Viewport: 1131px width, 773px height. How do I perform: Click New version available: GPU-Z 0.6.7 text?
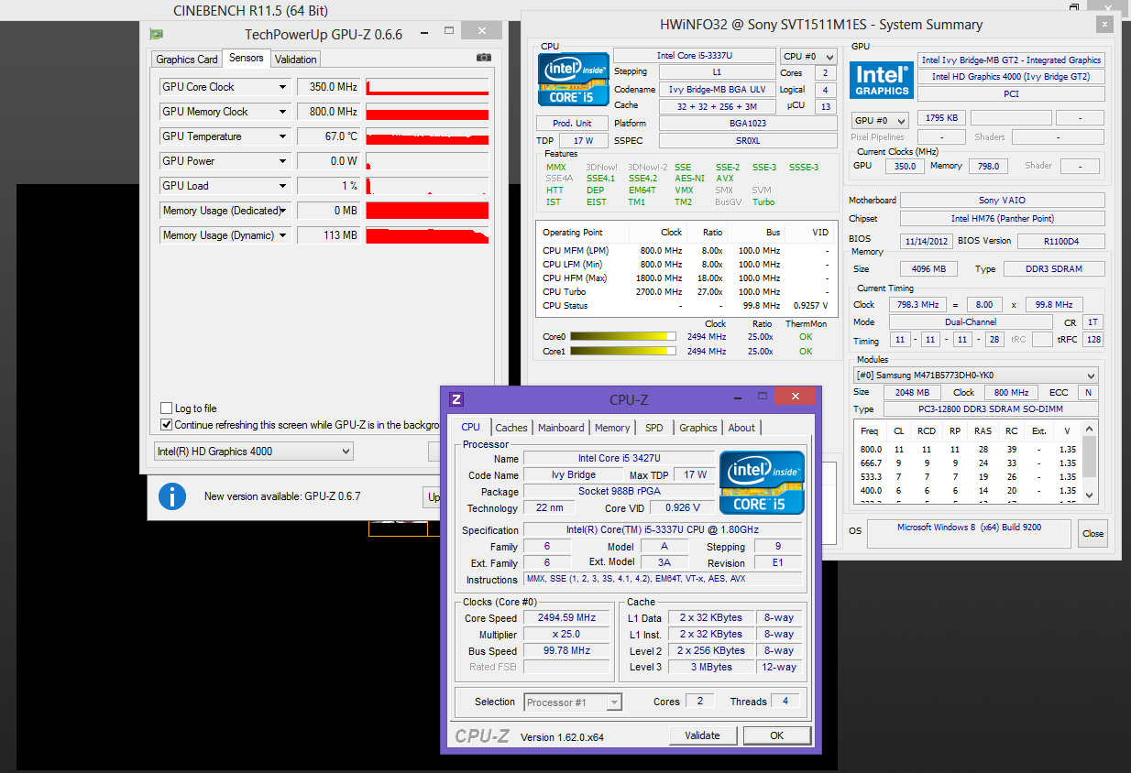click(x=282, y=496)
